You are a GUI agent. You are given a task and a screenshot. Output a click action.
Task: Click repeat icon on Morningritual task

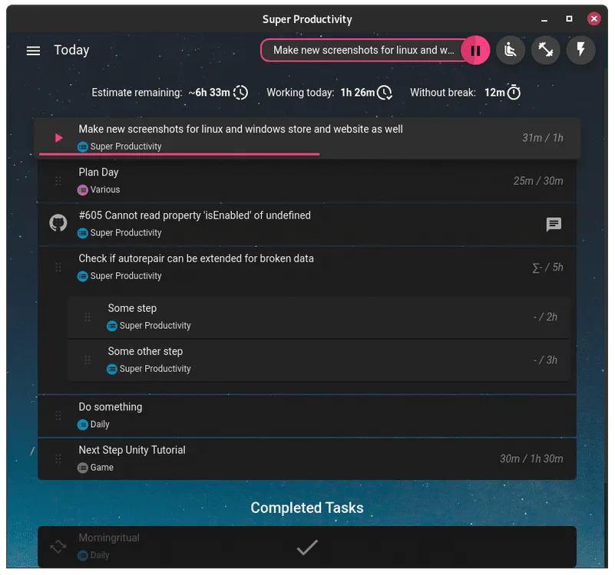tap(58, 547)
